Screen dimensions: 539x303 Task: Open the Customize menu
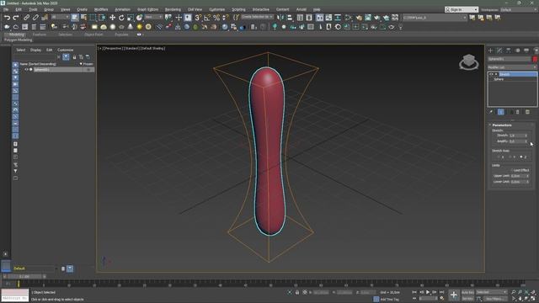(x=217, y=9)
